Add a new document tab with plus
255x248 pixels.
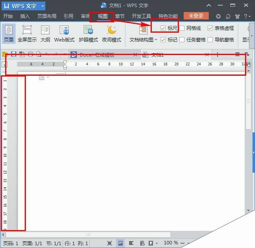(218, 55)
